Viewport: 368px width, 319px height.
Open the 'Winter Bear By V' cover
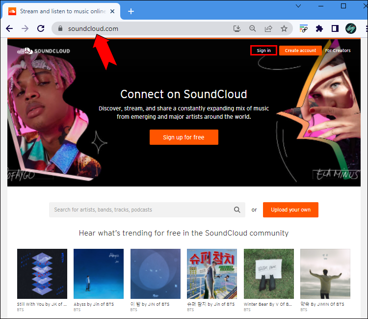pyautogui.click(x=269, y=274)
